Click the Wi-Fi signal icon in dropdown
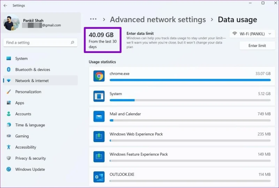This screenshot has height=188, width=279. tap(235, 33)
